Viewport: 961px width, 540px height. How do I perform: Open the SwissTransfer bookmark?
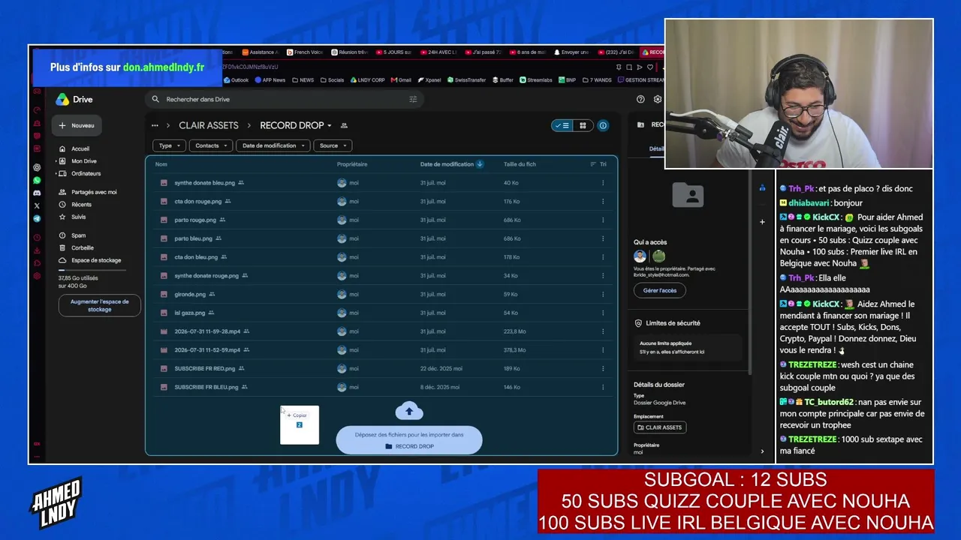(x=465, y=80)
